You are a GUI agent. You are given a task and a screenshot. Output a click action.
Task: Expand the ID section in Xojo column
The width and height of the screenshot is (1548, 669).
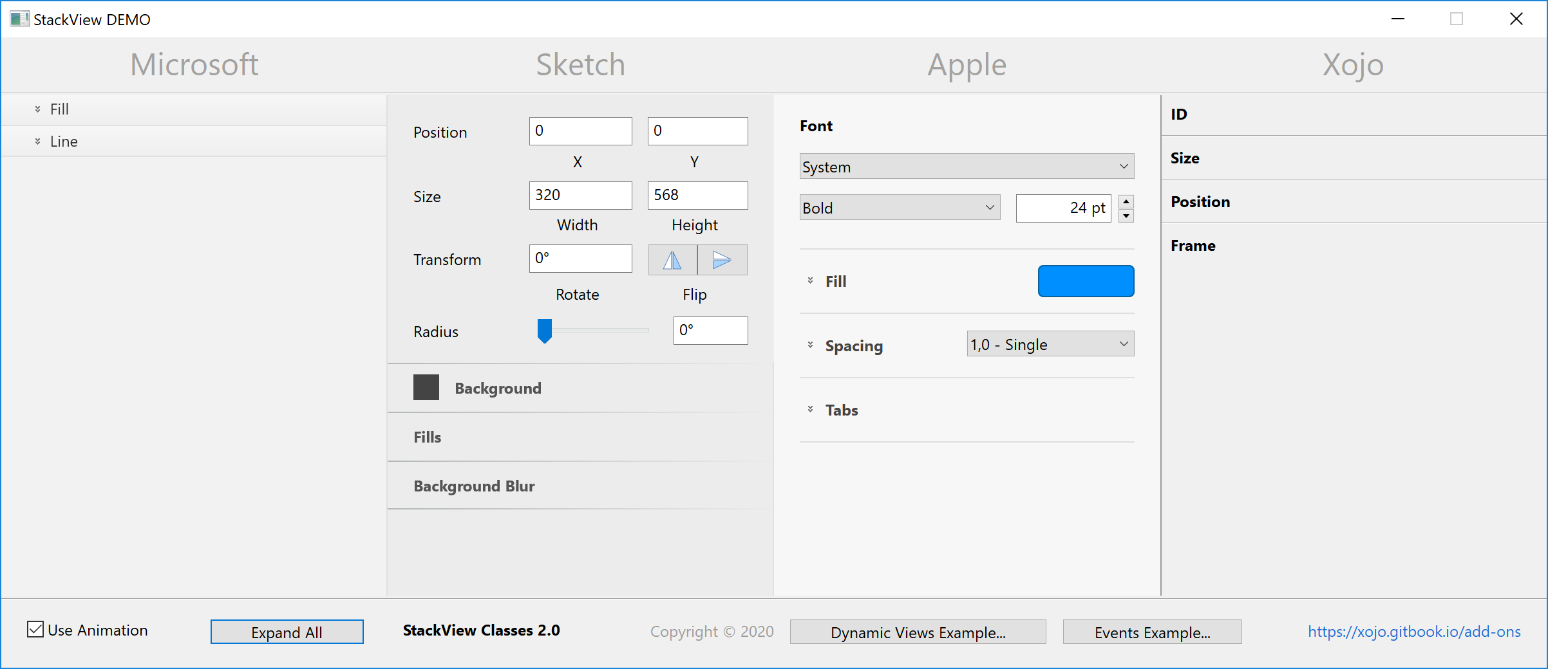[1354, 115]
